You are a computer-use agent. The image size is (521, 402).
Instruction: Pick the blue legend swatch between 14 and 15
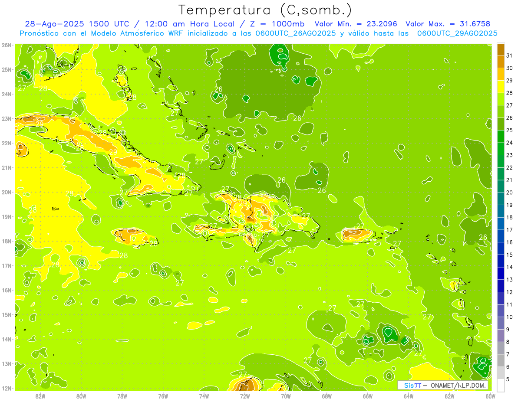click(x=501, y=261)
